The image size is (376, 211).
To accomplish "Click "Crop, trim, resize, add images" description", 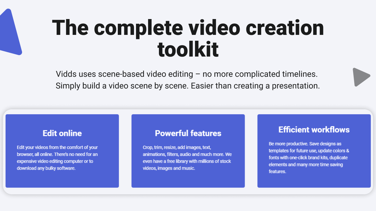I will pos(177,147).
